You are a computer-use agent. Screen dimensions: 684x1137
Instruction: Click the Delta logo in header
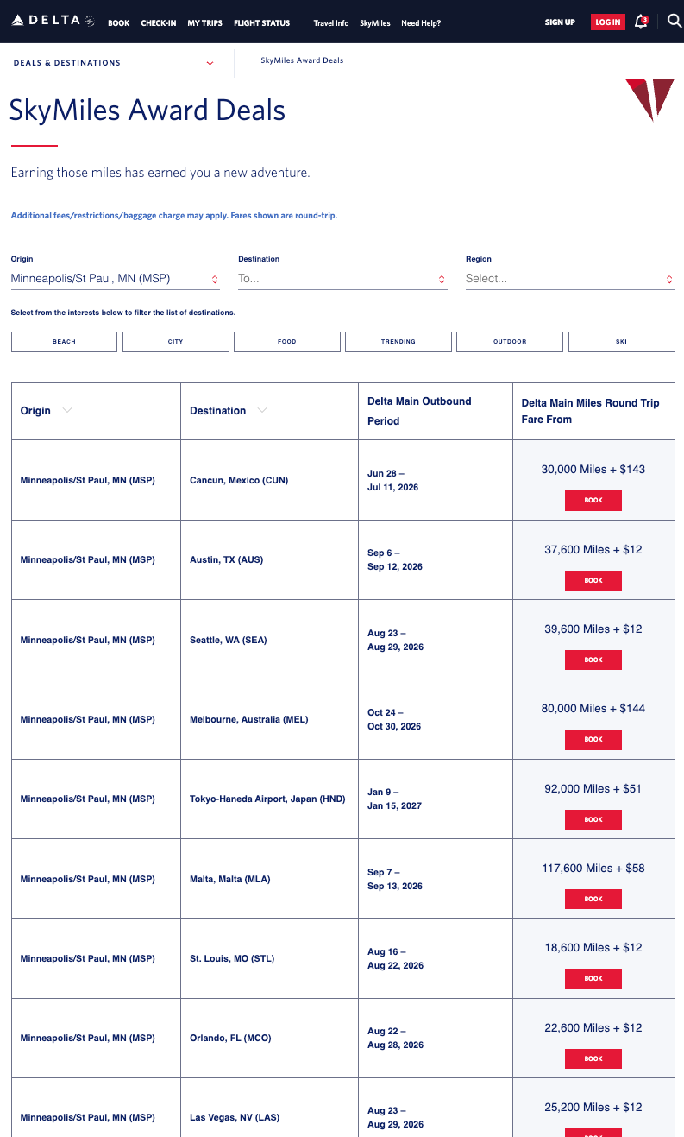coord(53,21)
